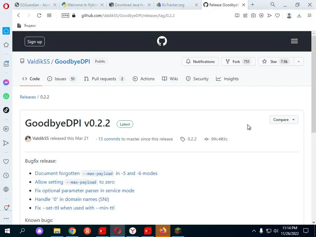The height and width of the screenshot is (237, 316).
Task: Open the browser profile avatar icon
Action: click(x=289, y=15)
